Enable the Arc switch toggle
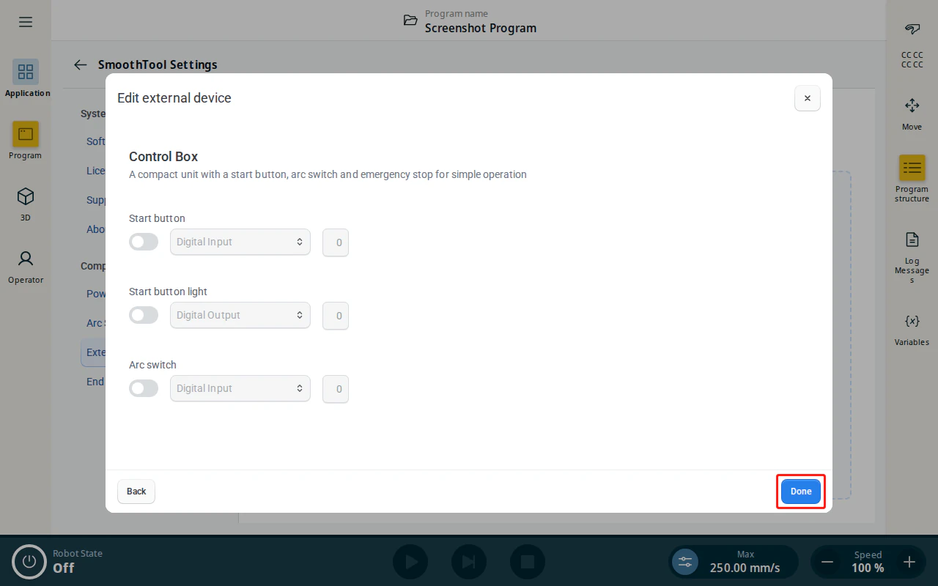The image size is (938, 586). click(144, 388)
